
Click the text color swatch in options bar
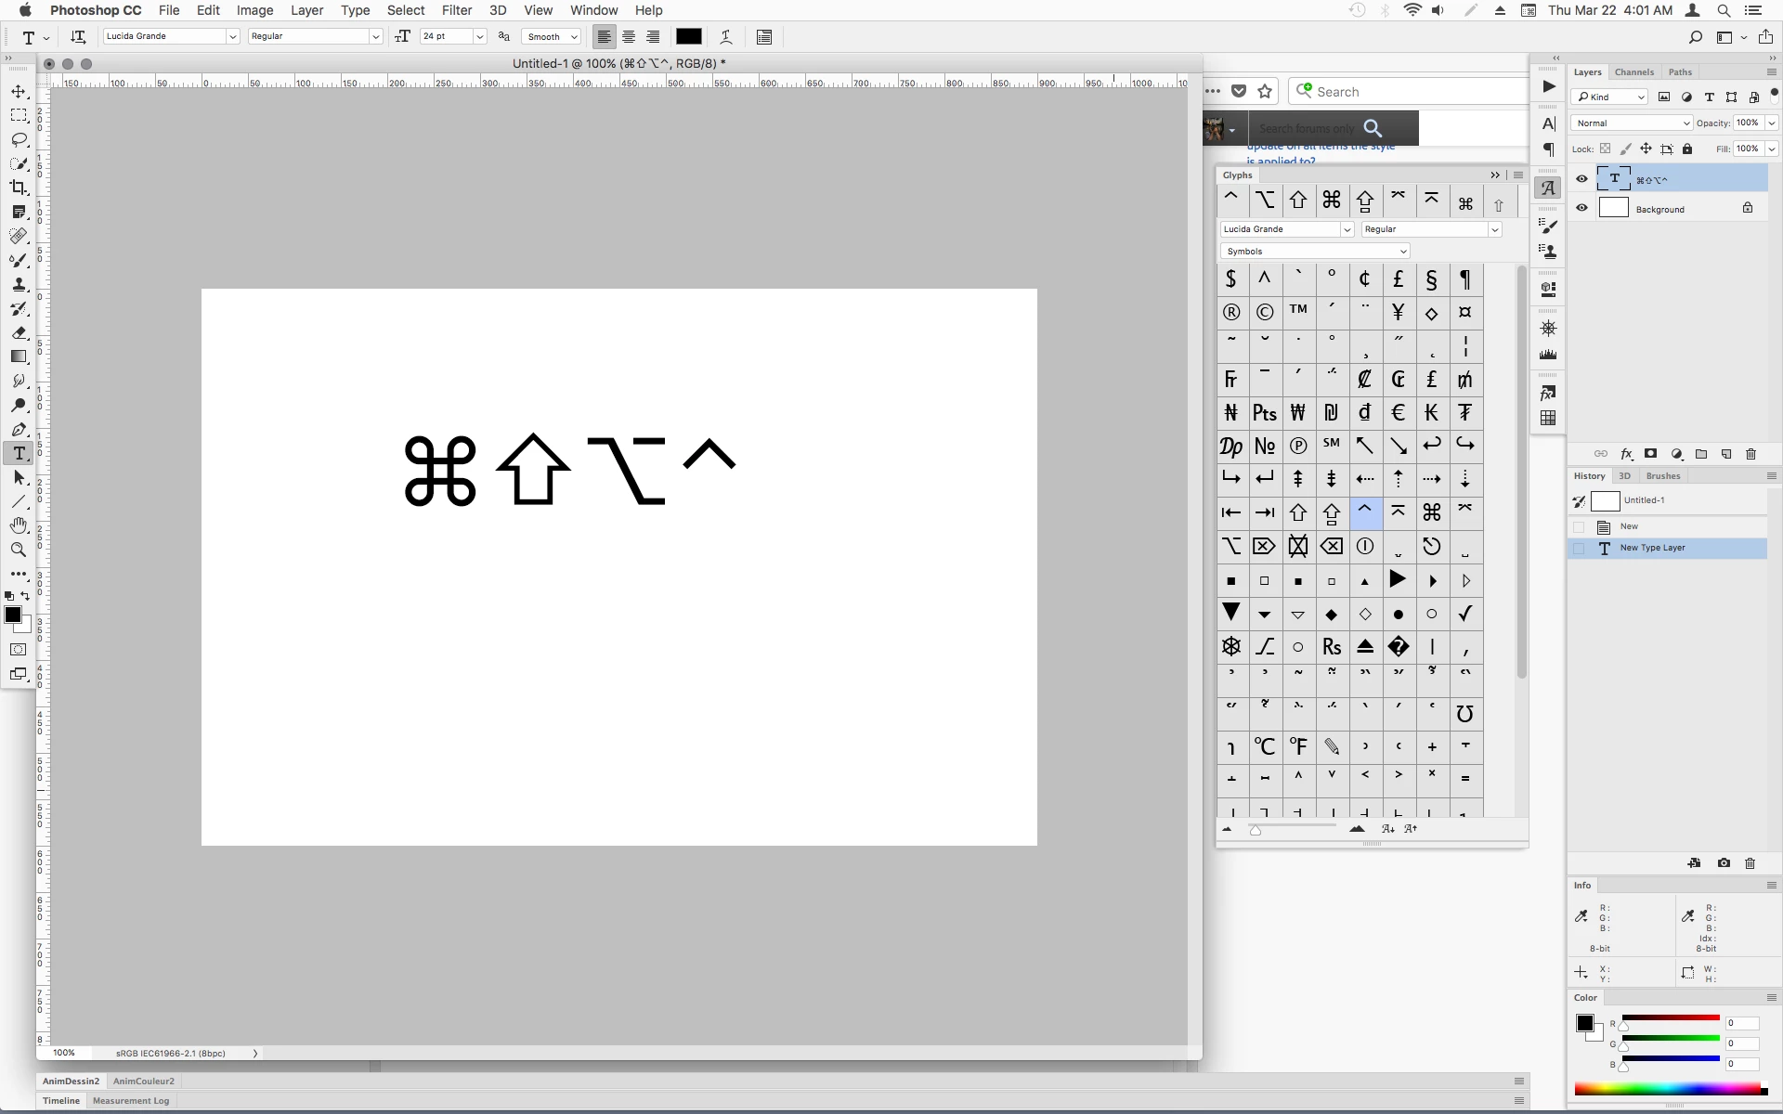(688, 37)
